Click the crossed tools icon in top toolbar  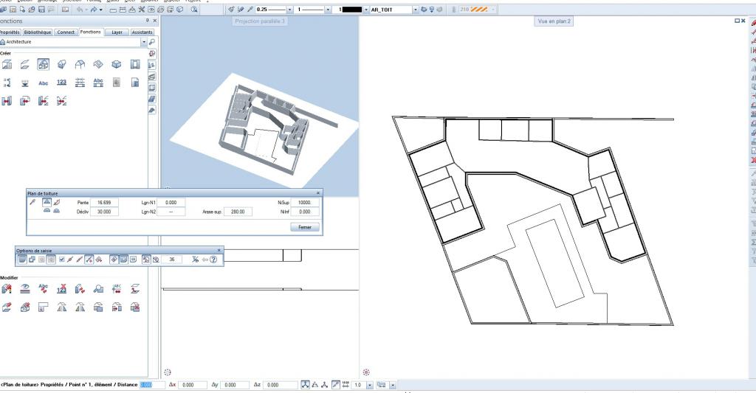click(141, 10)
